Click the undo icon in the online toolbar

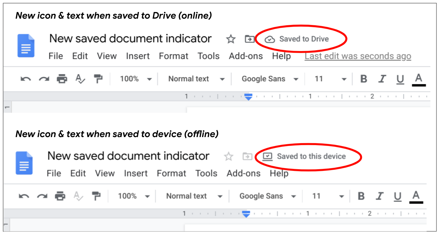point(26,79)
